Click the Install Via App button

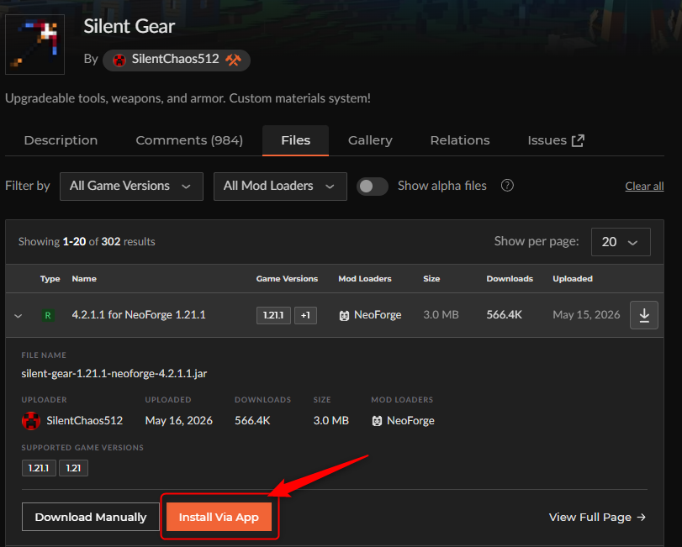[x=219, y=517]
